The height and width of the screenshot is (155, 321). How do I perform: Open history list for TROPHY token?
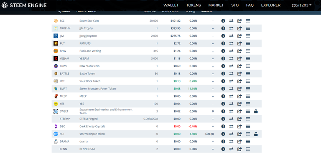(248, 28)
